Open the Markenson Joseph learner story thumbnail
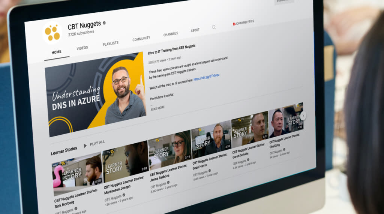This screenshot has width=384, height=214. 125,162
